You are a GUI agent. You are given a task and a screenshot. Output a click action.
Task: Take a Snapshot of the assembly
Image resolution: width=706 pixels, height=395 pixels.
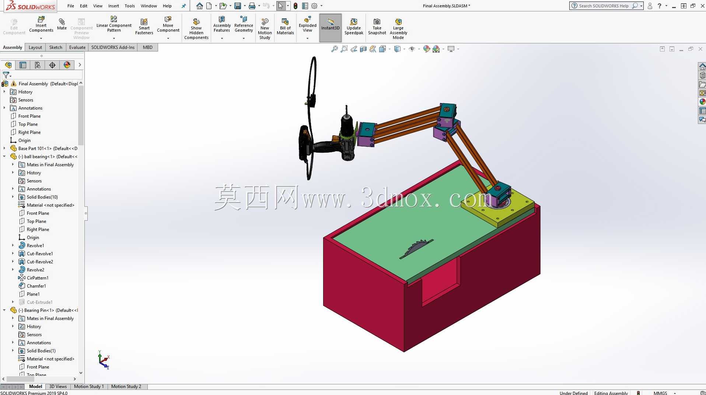[377, 26]
